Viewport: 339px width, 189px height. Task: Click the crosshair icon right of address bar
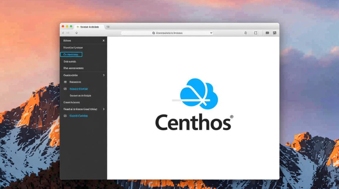pyautogui.click(x=246, y=33)
